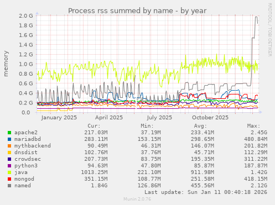Click the gray named spike peak near 2.0 G
275x205 pixels.
click(x=256, y=17)
